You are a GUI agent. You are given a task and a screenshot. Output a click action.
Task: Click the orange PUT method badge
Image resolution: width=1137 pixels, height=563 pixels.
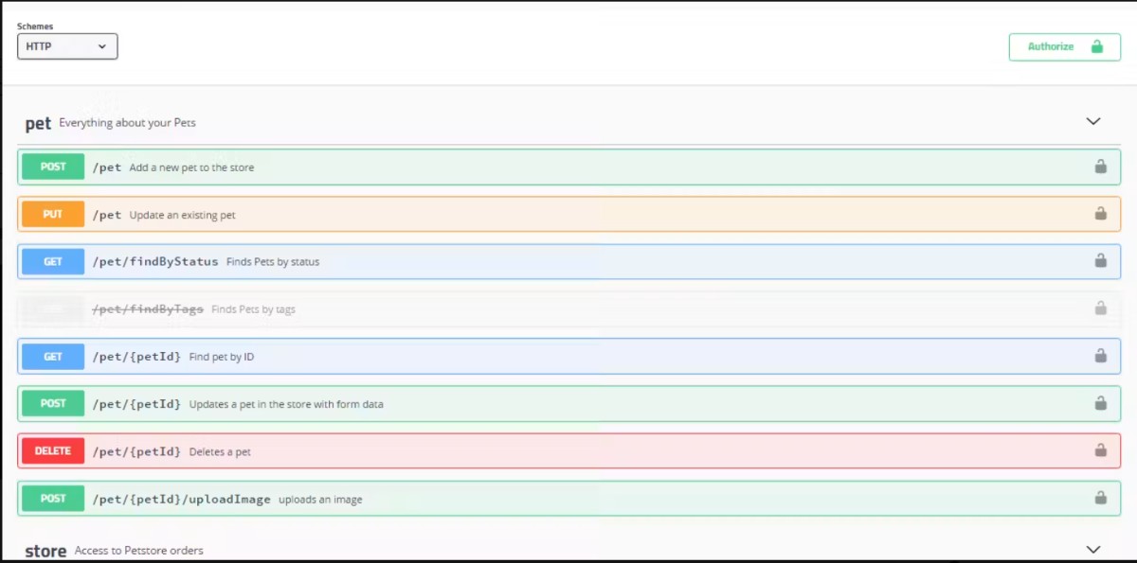[53, 214]
